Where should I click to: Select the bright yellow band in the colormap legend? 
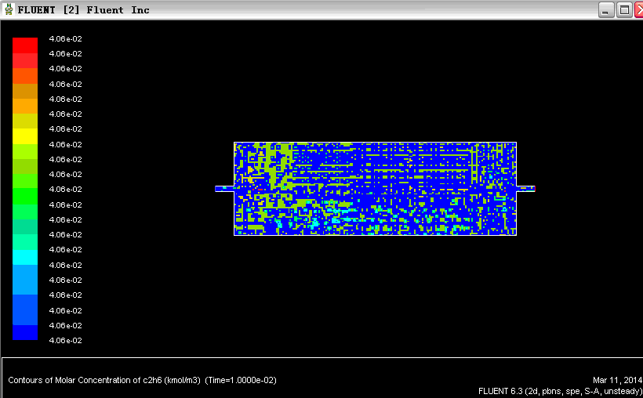[25, 136]
